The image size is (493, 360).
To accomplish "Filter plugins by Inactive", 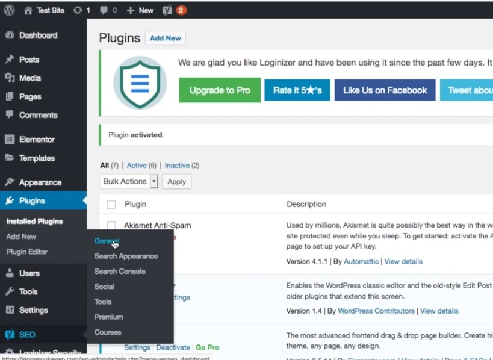I will point(177,166).
